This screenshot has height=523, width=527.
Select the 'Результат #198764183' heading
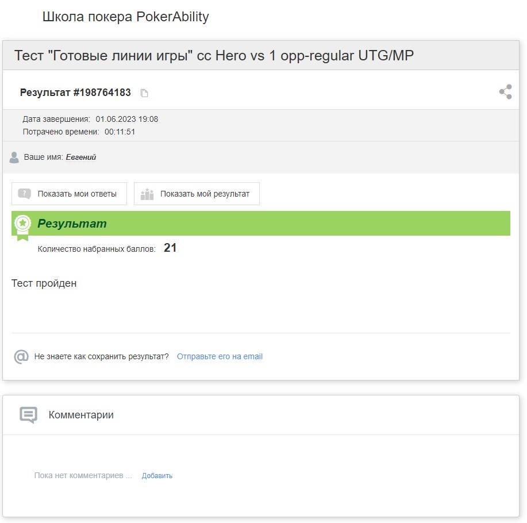click(75, 93)
